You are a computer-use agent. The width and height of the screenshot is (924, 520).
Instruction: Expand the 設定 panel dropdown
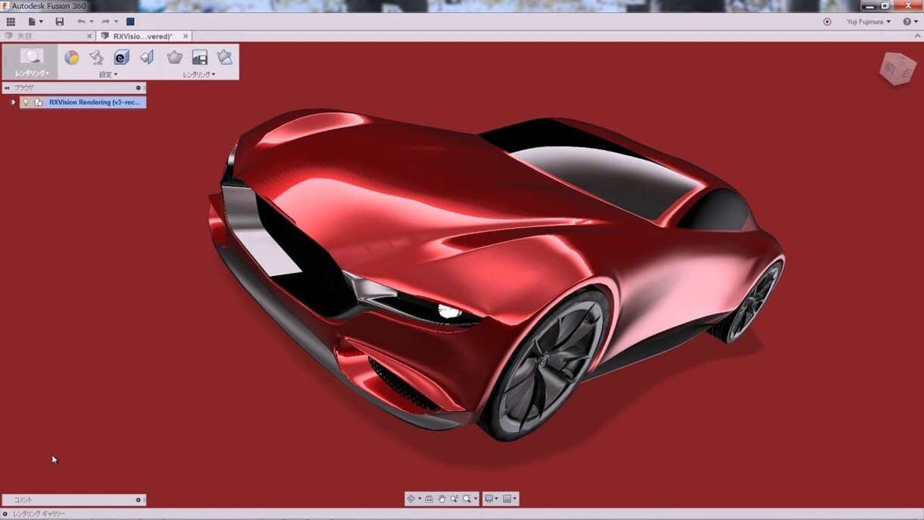(x=108, y=74)
